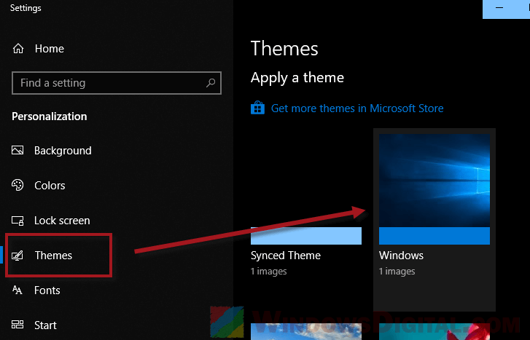Click the Themes brush icon
The image size is (530, 340).
point(17,256)
